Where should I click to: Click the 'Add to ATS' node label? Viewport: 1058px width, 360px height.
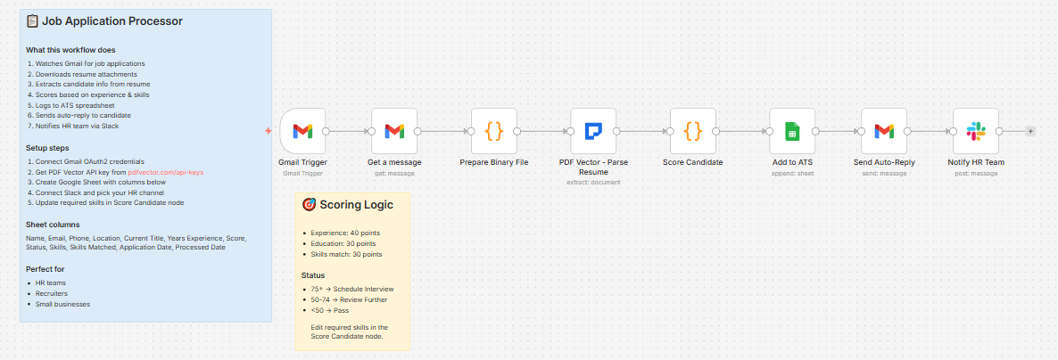click(x=792, y=162)
